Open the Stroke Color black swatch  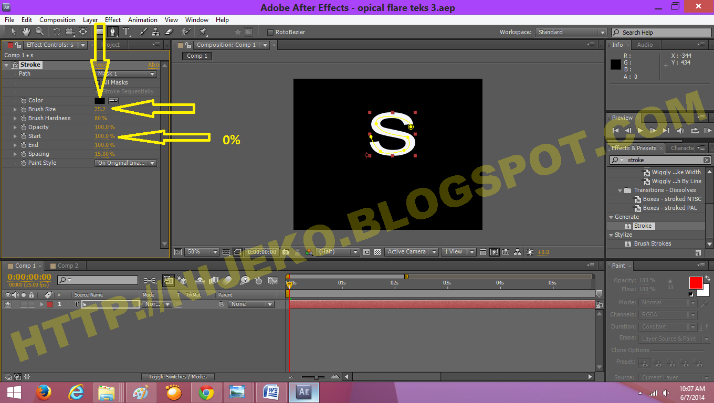click(100, 100)
